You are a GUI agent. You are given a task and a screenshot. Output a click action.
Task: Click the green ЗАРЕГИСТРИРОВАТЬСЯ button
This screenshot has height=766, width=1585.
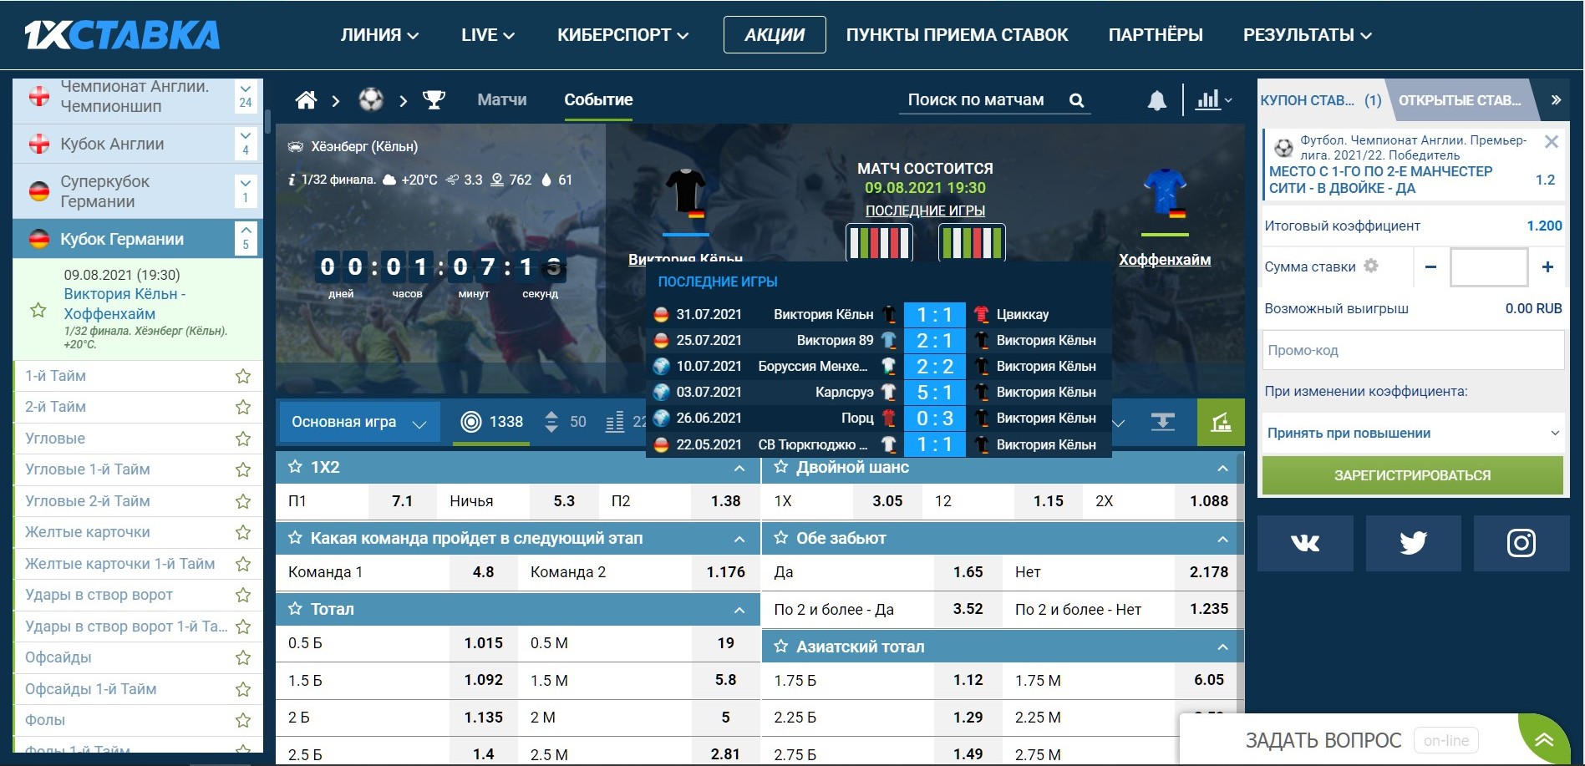(x=1412, y=475)
